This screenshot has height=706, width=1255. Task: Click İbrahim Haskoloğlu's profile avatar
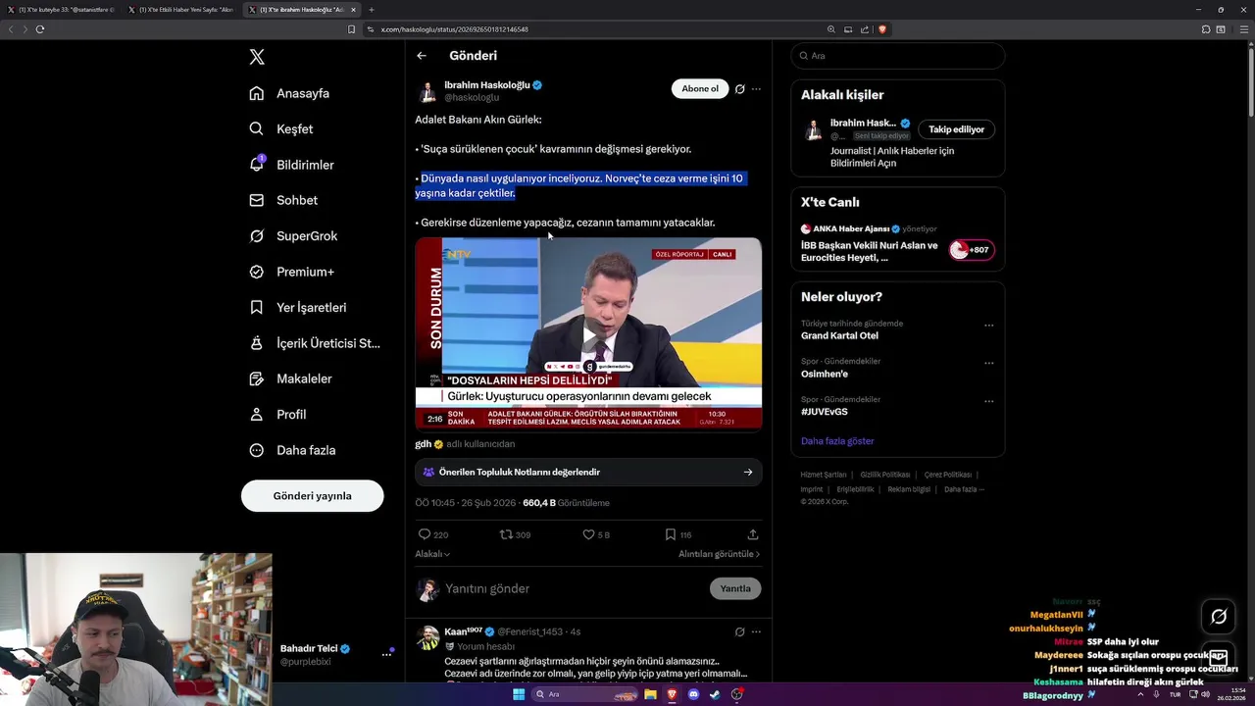coord(427,92)
